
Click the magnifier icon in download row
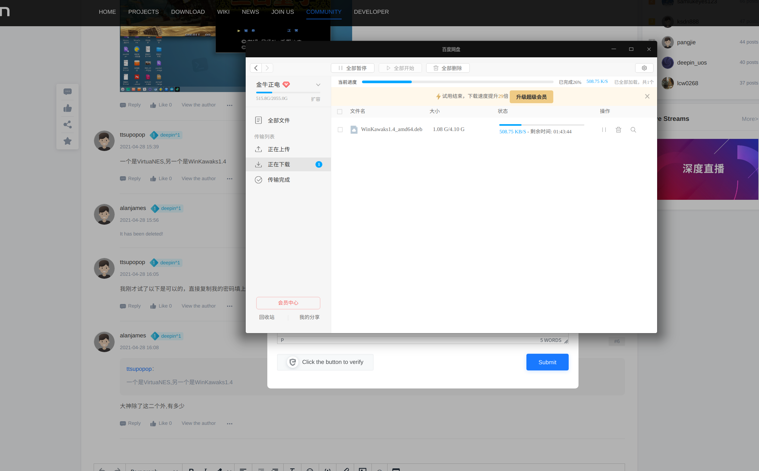tap(633, 130)
